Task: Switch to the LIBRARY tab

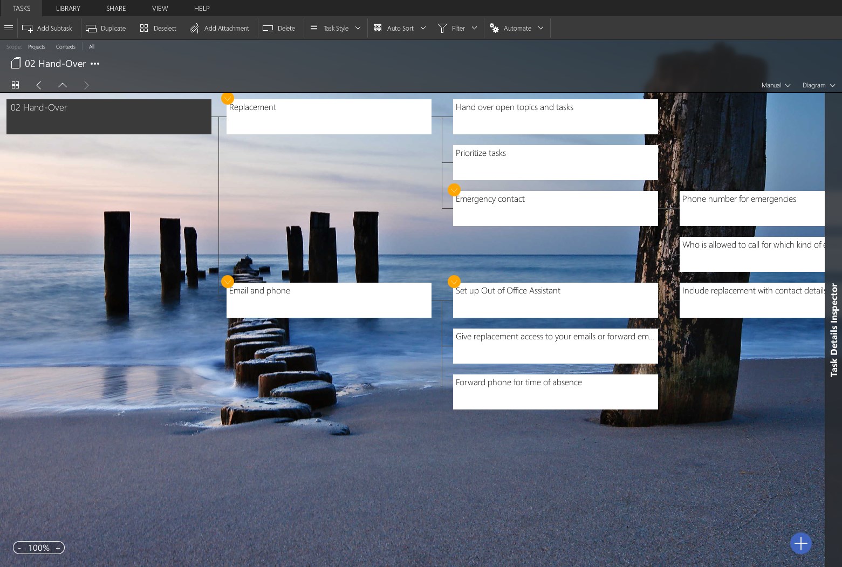Action: click(x=68, y=8)
